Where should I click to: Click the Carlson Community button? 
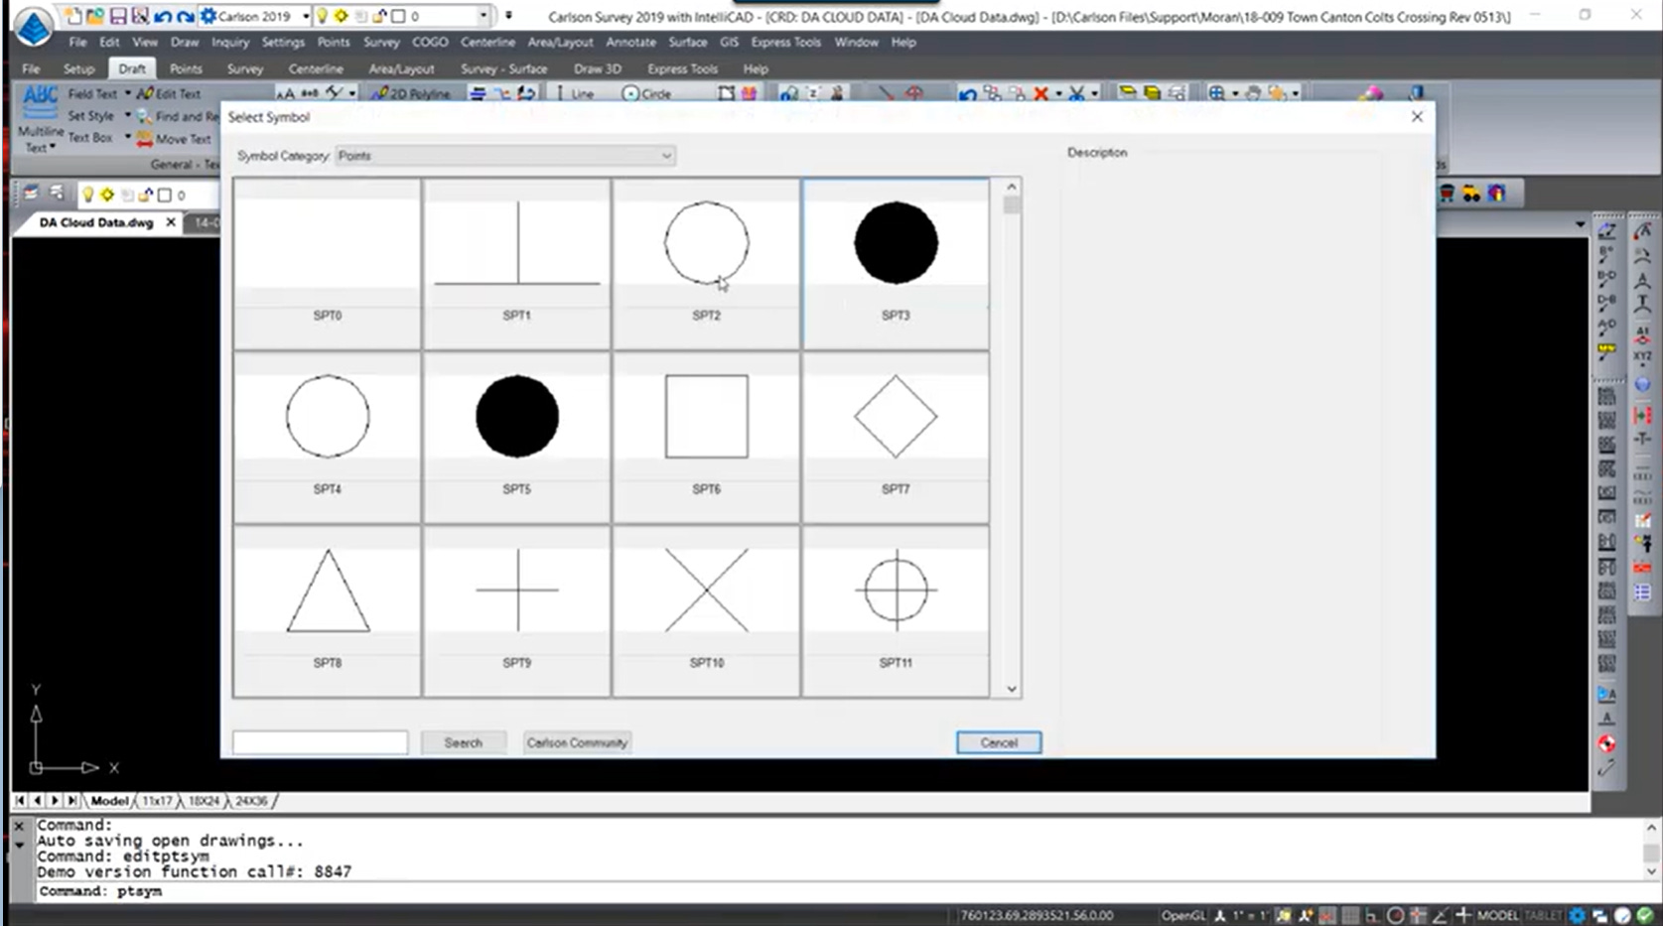(x=577, y=742)
